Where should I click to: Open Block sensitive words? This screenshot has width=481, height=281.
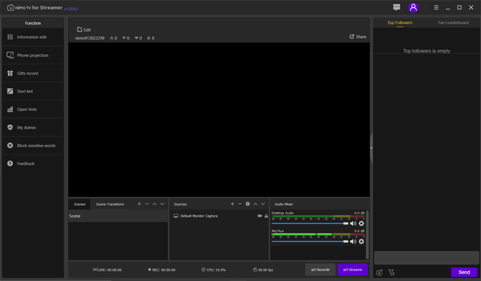point(33,146)
